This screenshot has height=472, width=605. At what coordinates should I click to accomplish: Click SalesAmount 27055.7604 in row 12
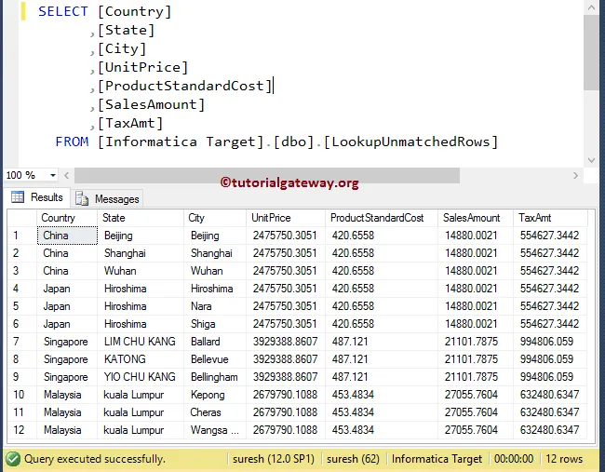click(x=476, y=430)
